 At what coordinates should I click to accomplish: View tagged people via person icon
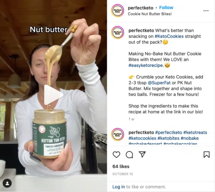point(7,183)
